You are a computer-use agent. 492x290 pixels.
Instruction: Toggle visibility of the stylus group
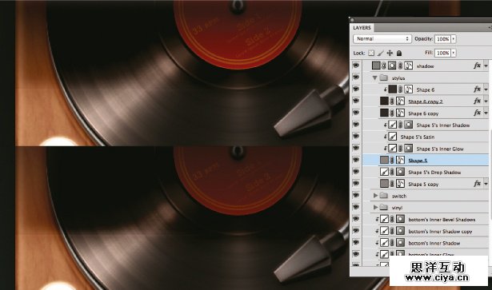point(355,77)
